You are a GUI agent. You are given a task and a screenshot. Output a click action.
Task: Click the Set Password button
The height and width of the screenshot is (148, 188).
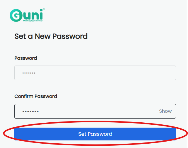point(95,134)
